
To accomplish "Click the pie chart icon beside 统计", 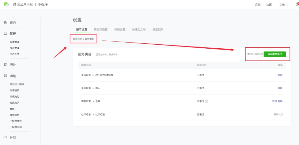I will click(5, 65).
